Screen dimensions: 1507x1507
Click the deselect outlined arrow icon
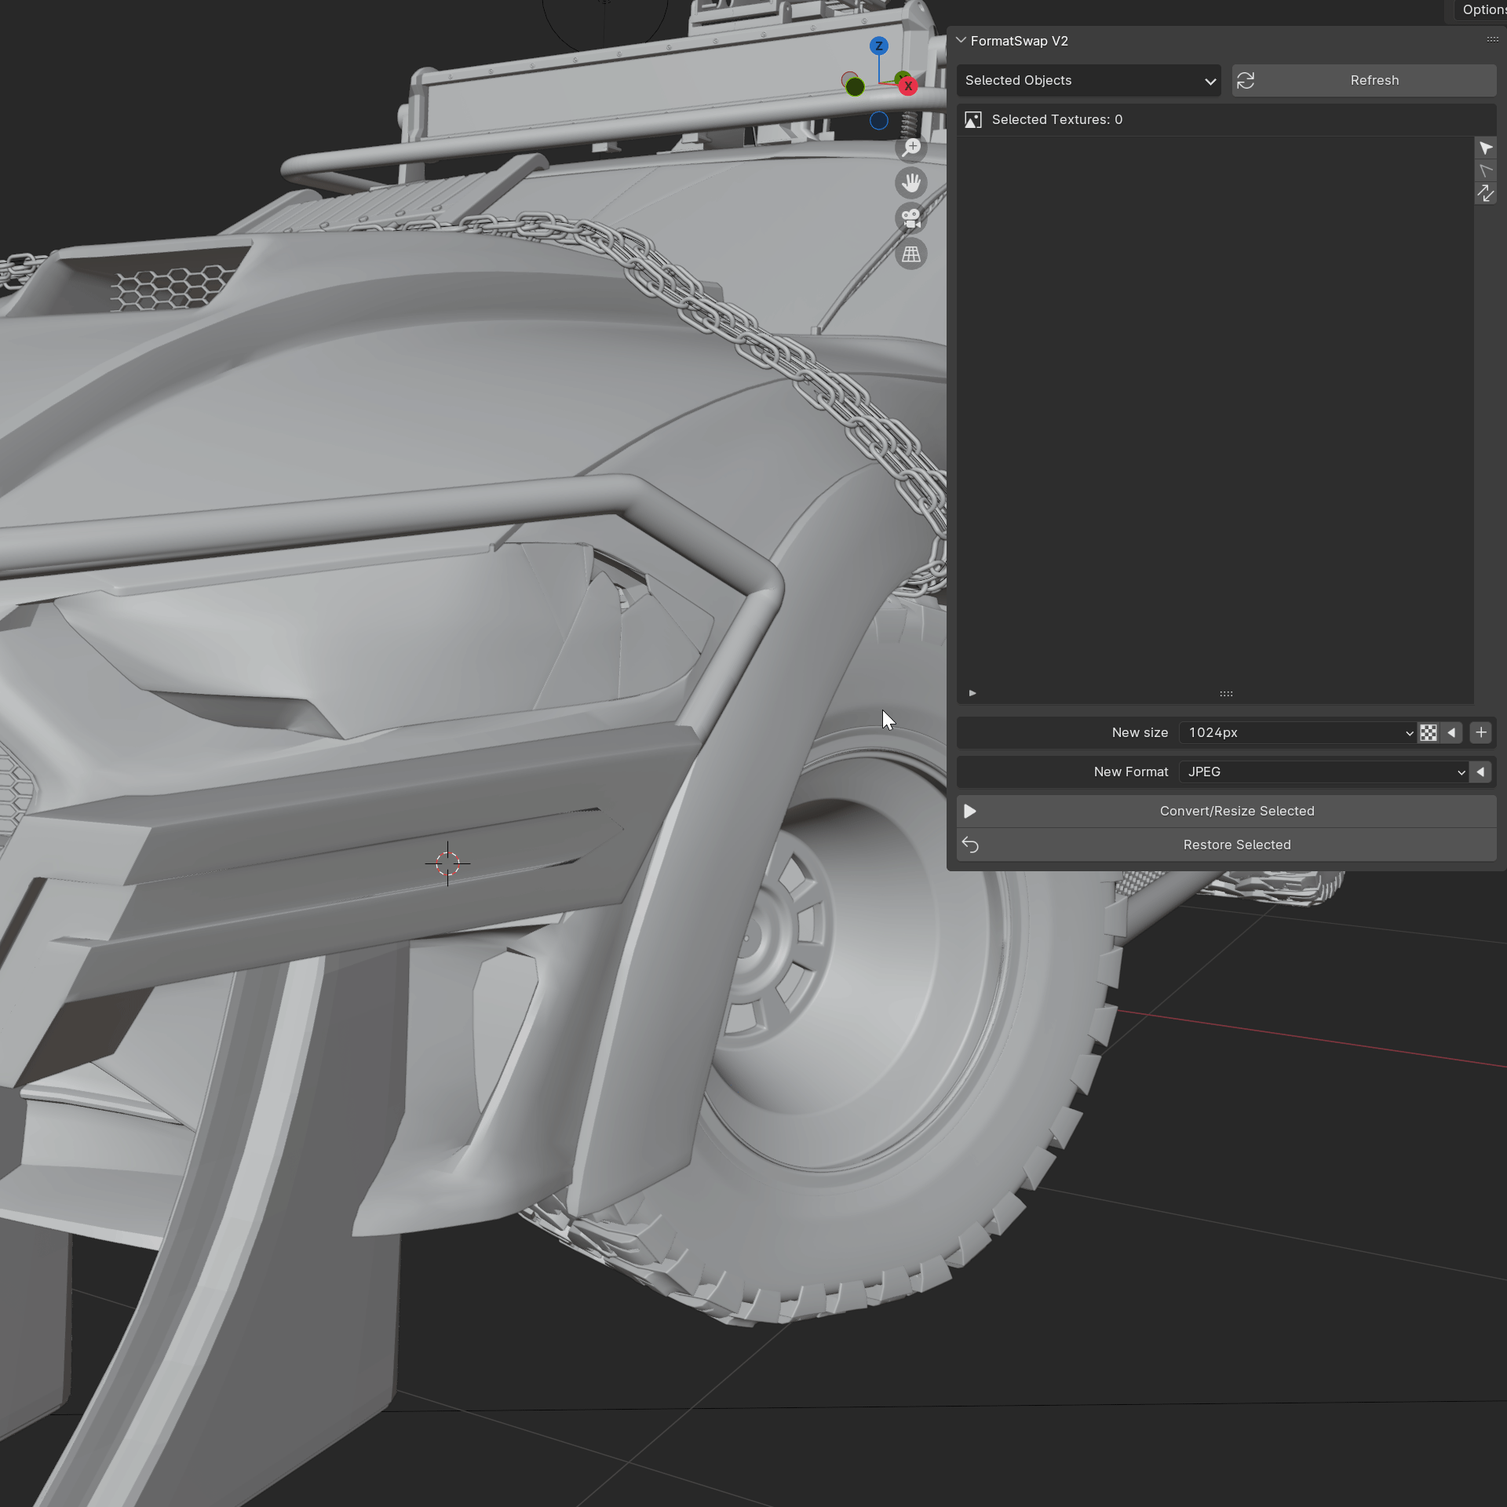pos(1485,171)
